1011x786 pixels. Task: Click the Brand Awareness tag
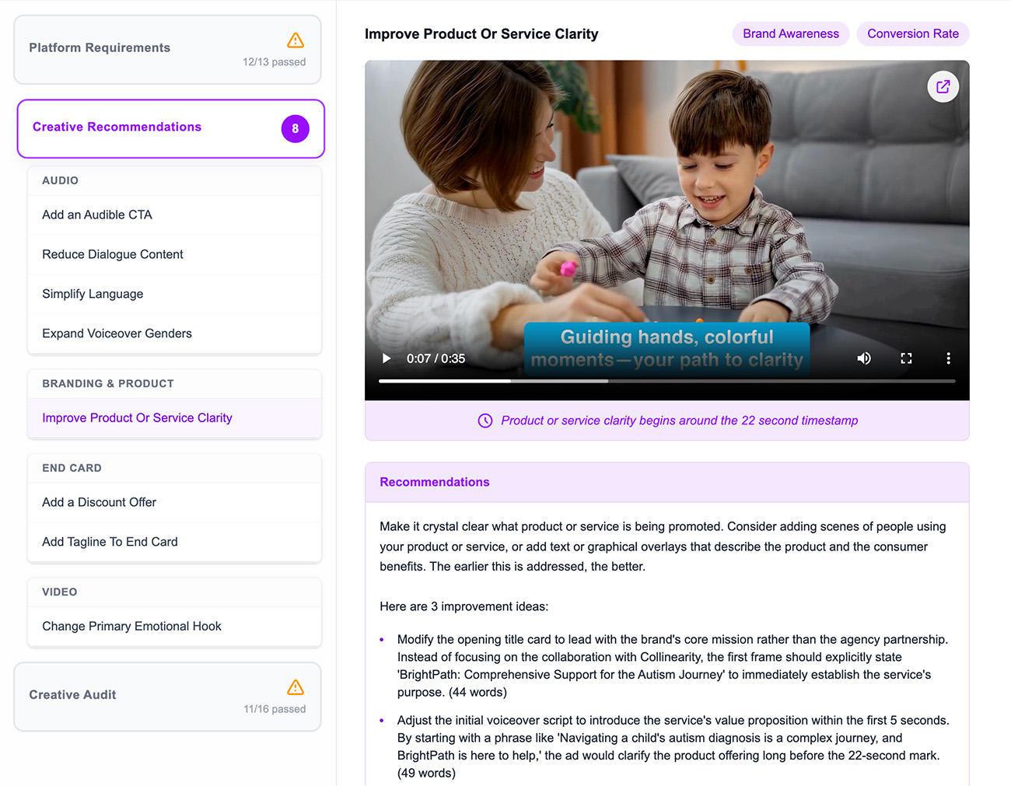pos(790,34)
